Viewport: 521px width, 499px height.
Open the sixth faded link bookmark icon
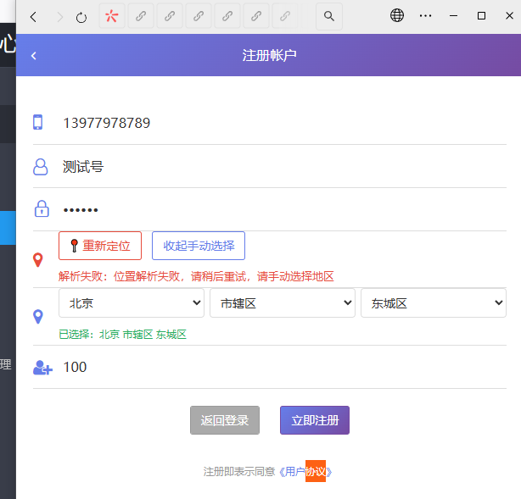pyautogui.click(x=285, y=16)
